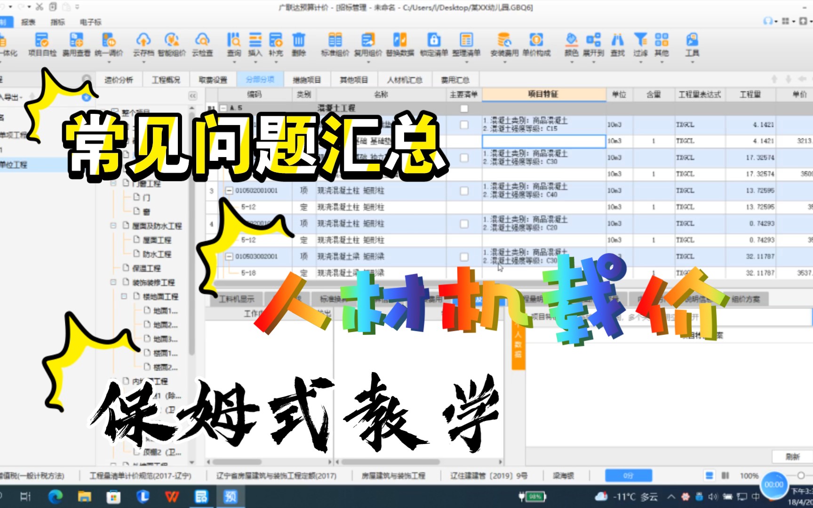Switch to the 人材机汇总 tab
This screenshot has width=813, height=508.
coord(405,79)
